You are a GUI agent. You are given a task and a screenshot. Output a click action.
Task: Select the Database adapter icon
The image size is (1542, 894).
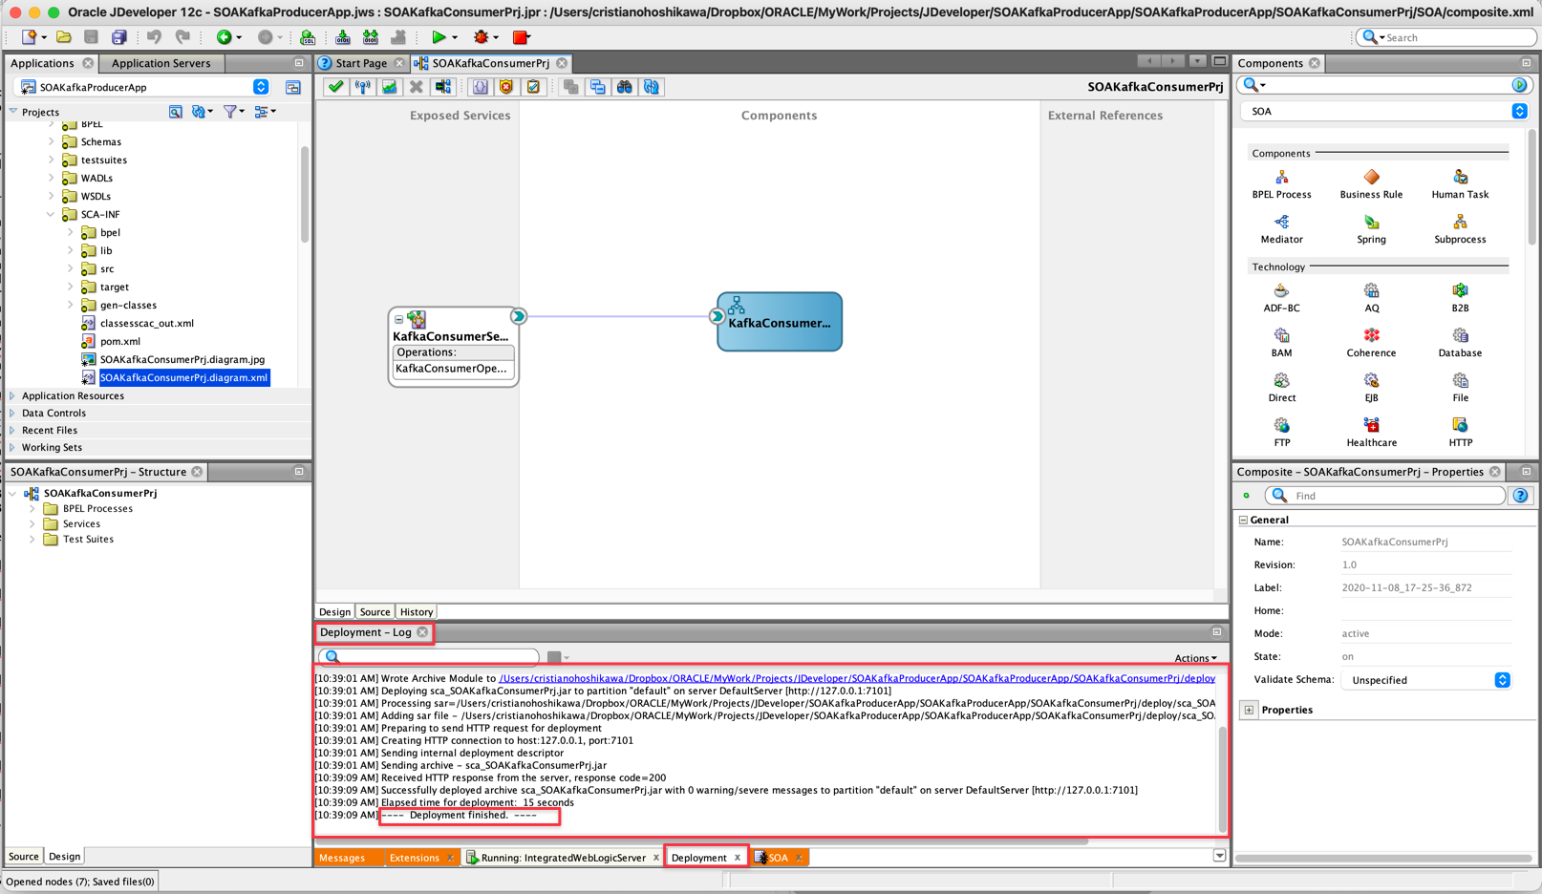[x=1460, y=336]
